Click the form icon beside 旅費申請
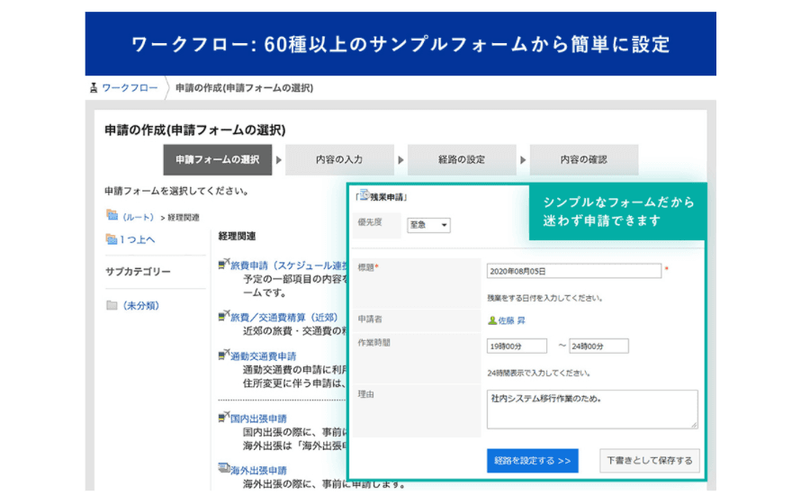 224,264
